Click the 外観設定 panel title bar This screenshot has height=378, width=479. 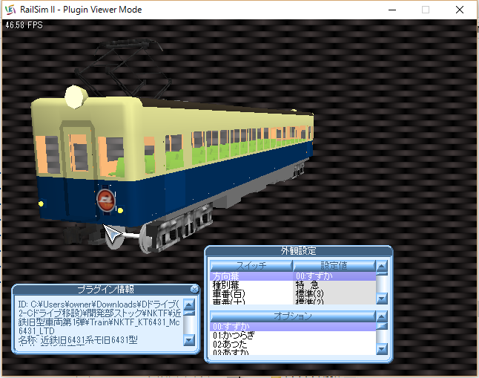[x=299, y=251]
